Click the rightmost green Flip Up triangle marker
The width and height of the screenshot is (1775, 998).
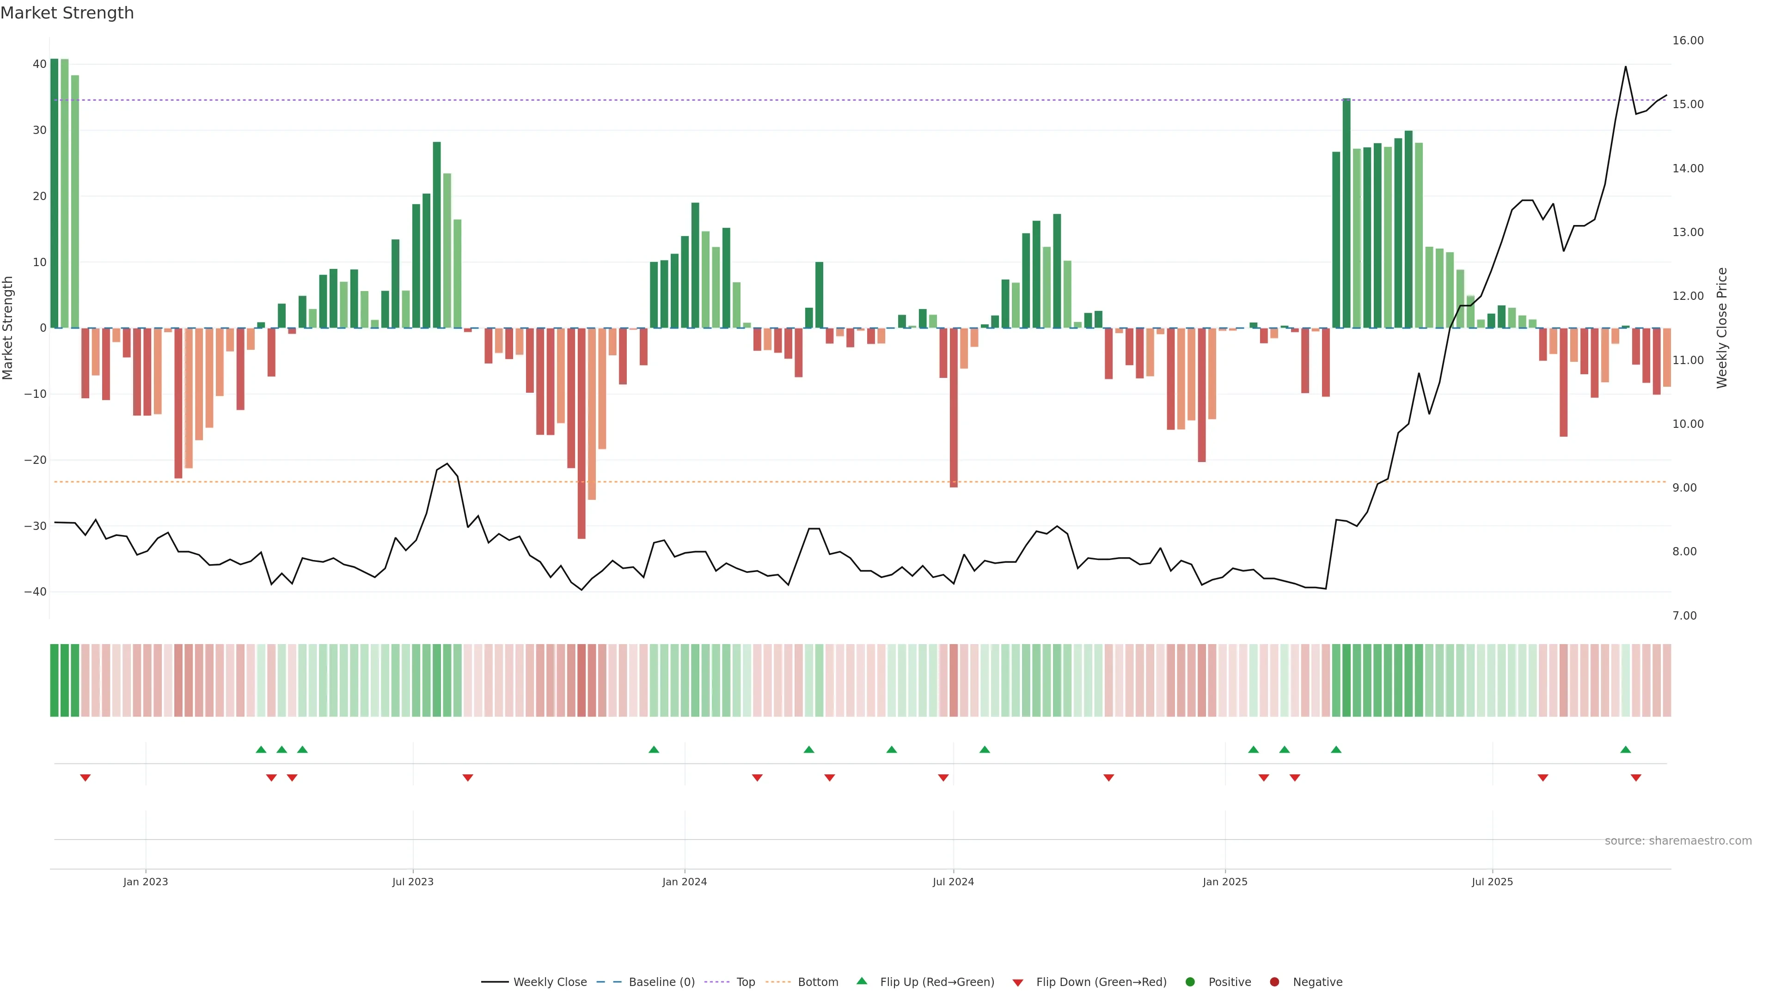1626,749
